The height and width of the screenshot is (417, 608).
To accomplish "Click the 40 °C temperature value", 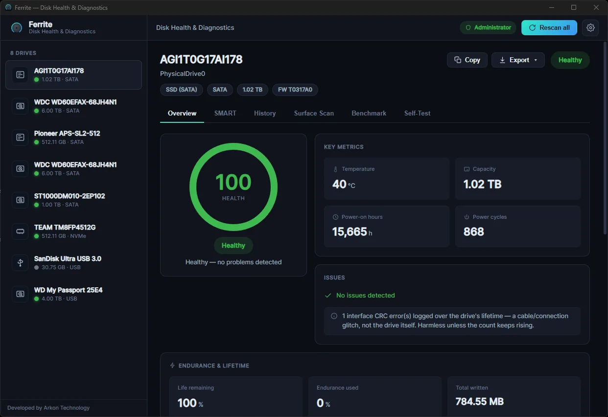I will (x=344, y=185).
